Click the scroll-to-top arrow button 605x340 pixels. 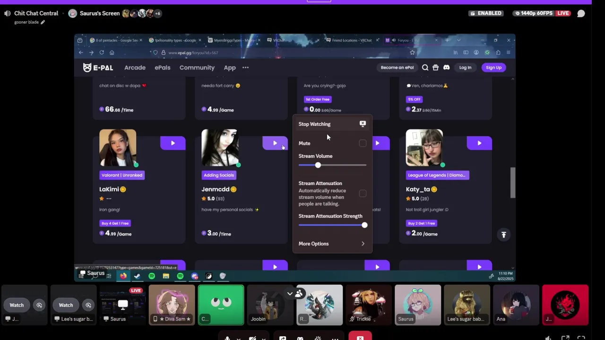[503, 235]
